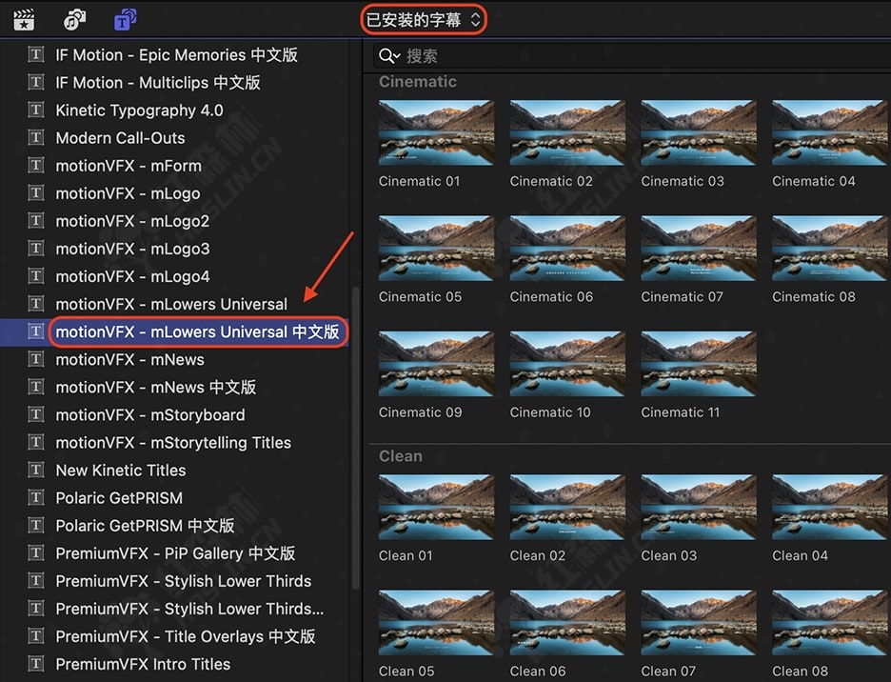The width and height of the screenshot is (891, 682).
Task: Click the title icon beside motionVFX - mStorytelling Titles
Action: [36, 443]
